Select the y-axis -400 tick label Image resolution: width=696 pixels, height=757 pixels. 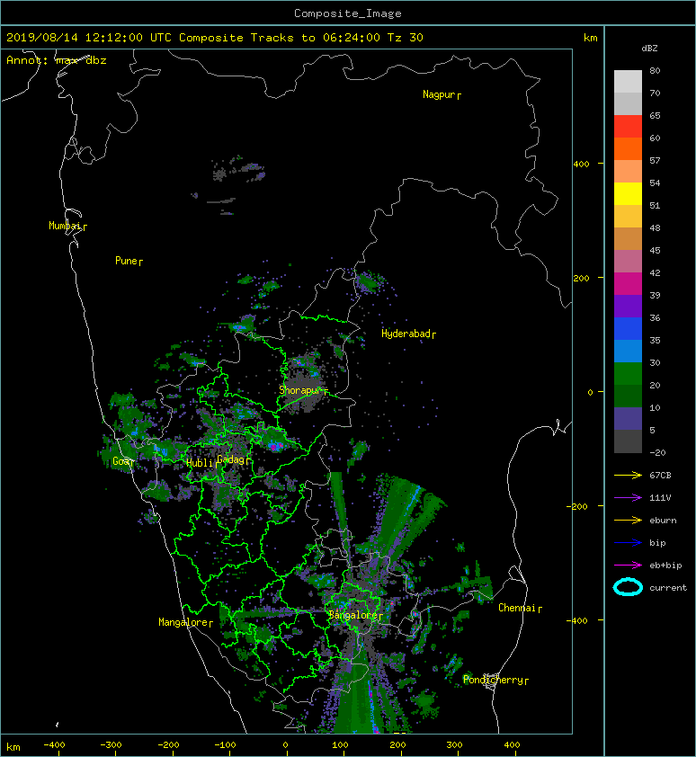[577, 621]
